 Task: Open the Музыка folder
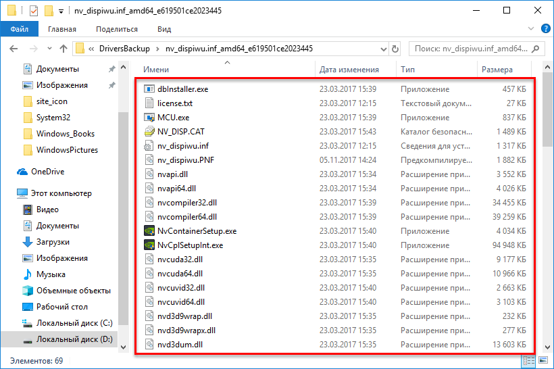pos(44,274)
